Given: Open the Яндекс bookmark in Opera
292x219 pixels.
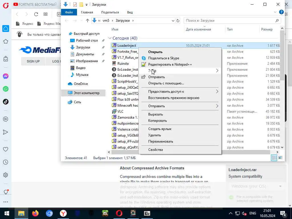Looking at the screenshot, I should pyautogui.click(x=25, y=24).
